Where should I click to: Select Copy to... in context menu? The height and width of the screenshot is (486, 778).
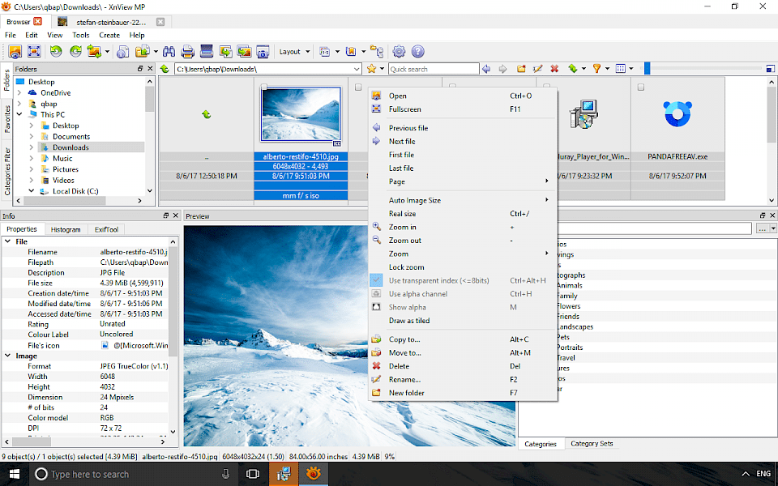point(462,339)
